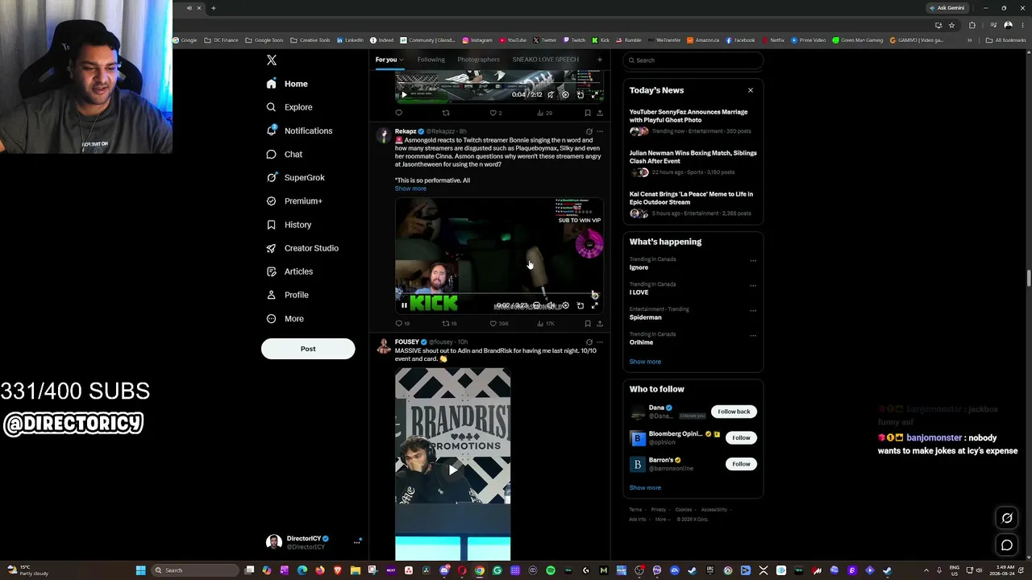Switch to the Following tab
The width and height of the screenshot is (1032, 580).
(x=431, y=60)
